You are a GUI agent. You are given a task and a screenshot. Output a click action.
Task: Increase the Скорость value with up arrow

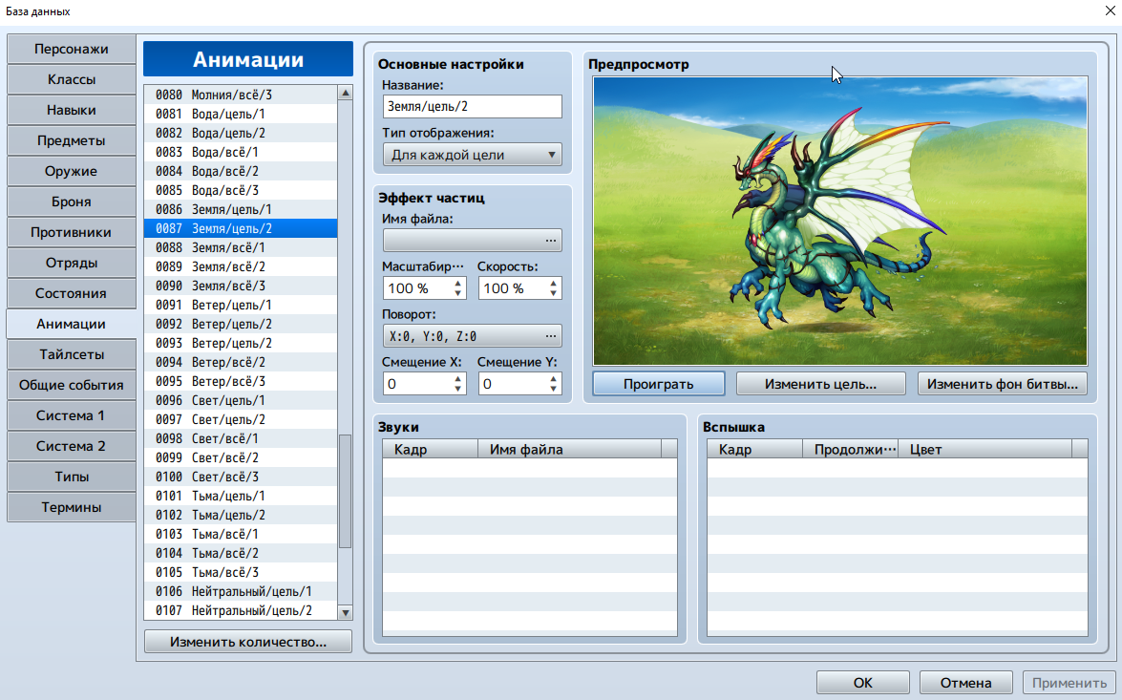pos(553,283)
